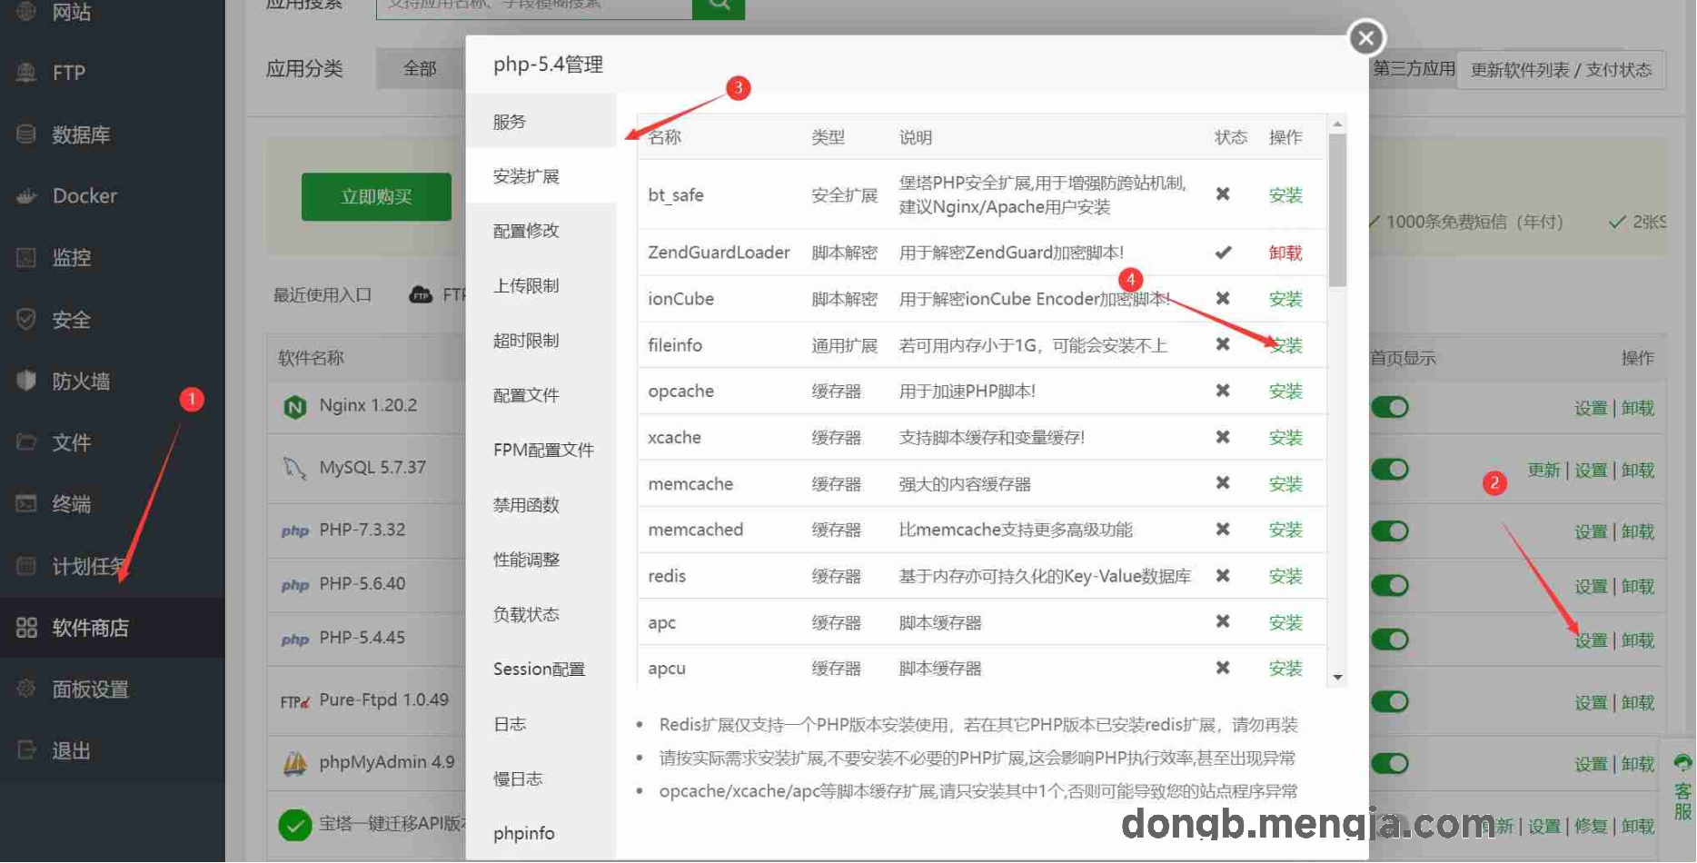Click the php icon beside PHP-5.4.45
Screen dimensions: 1697x863
(x=294, y=640)
